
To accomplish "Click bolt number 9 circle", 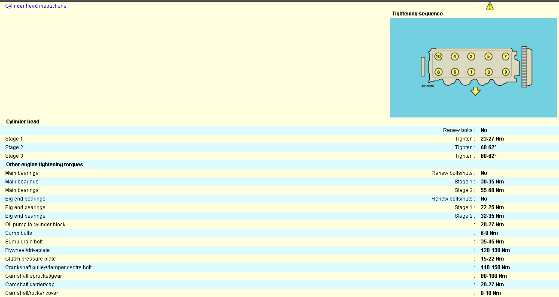I will [506, 72].
